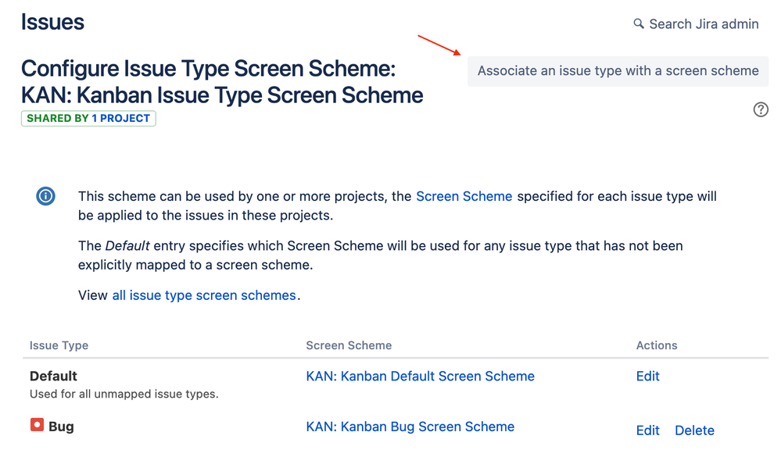
Task: Delete the Bug issue type mapping
Action: (694, 430)
